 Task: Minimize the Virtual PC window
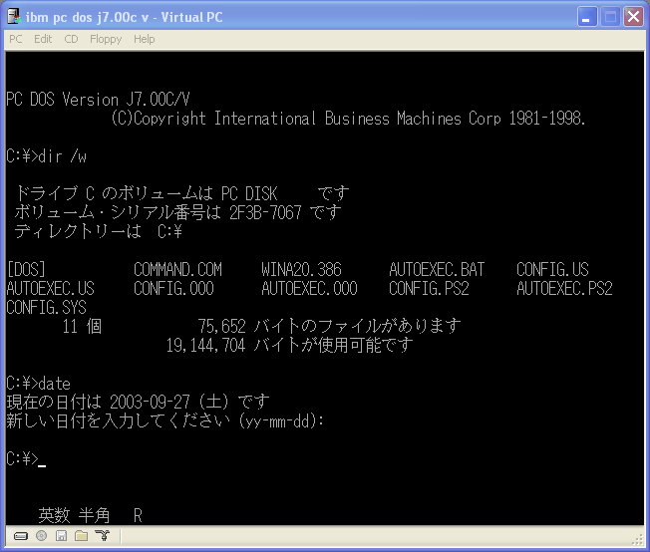(587, 17)
